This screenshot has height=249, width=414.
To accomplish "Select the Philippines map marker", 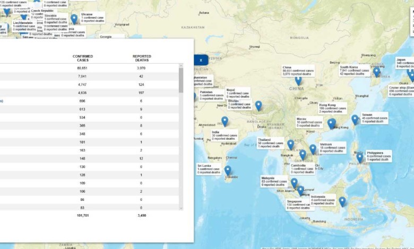I will (359, 157).
